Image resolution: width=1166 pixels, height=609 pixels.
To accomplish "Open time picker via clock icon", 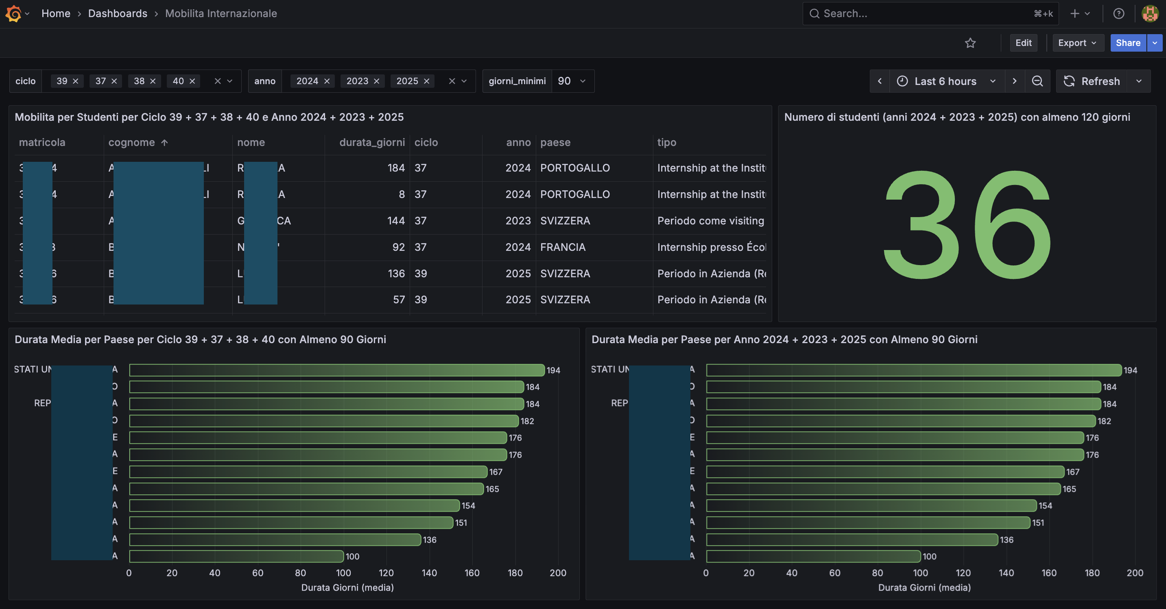I will [x=902, y=81].
